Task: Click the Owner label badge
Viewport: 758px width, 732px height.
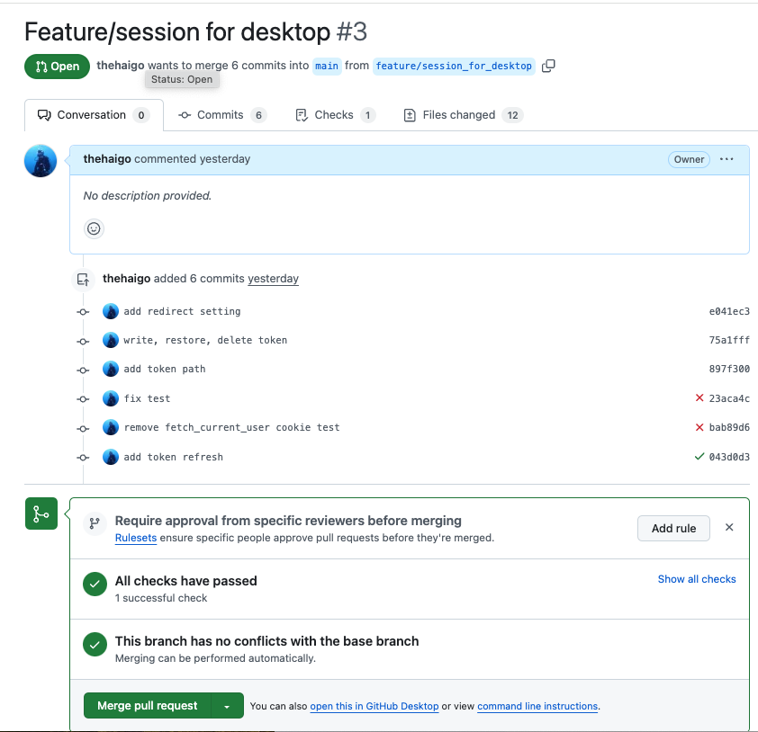Action: [689, 159]
